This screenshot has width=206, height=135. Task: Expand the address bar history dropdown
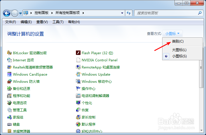click(x=122, y=13)
